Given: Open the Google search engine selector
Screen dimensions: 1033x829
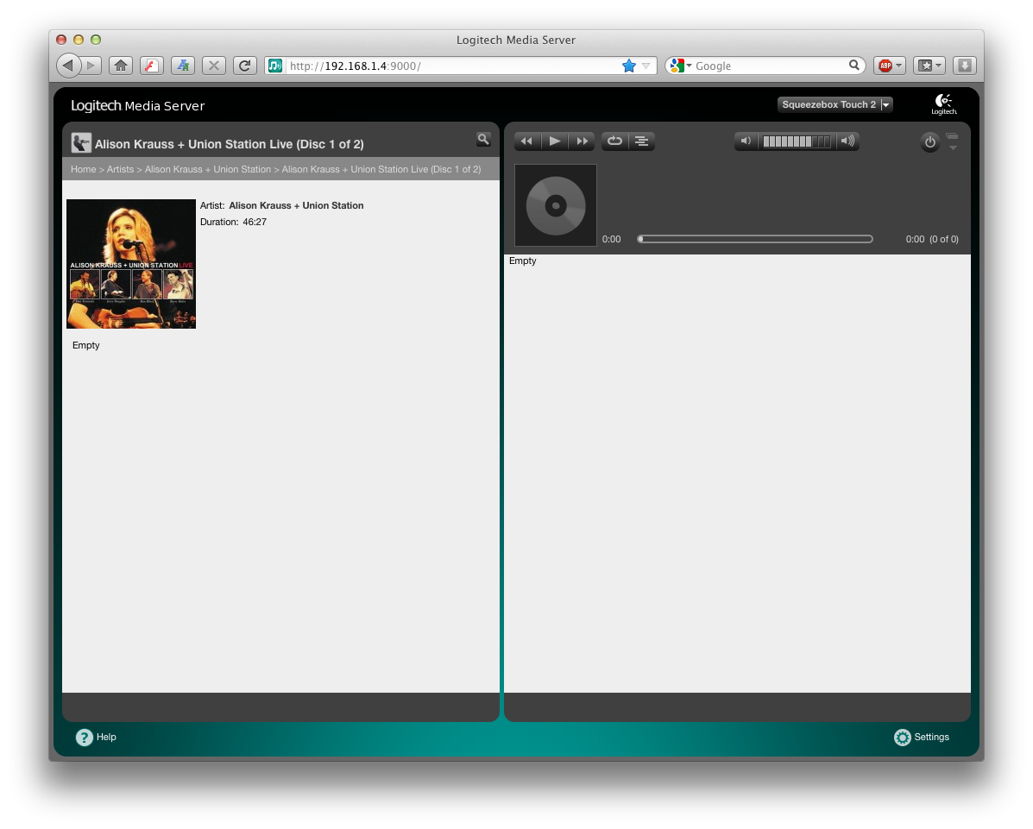Looking at the screenshot, I should point(679,66).
